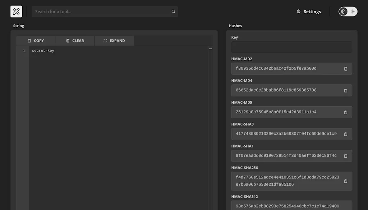The height and width of the screenshot is (210, 368).
Task: Click the Settings gear icon
Action: [x=299, y=11]
